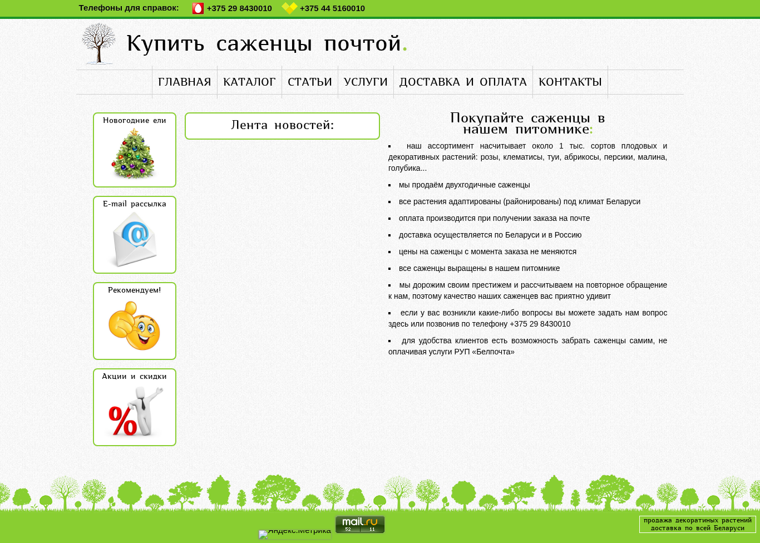Viewport: 760px width, 543px height.
Task: Click the bare tree site logo
Action: pos(98,43)
